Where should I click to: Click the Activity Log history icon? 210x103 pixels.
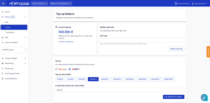click(3, 68)
